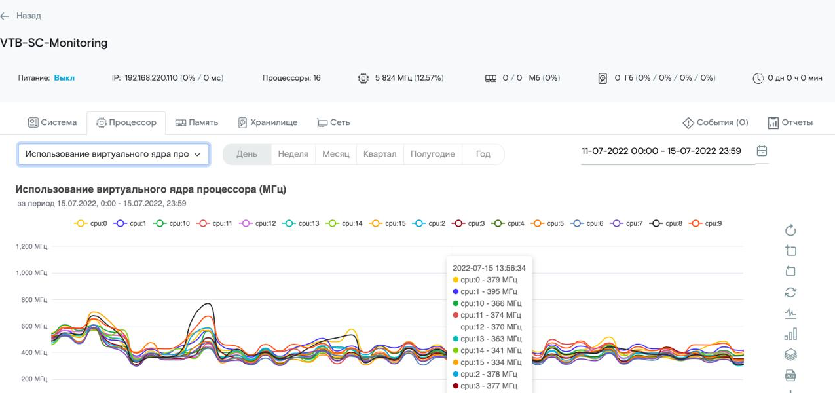Click the stacked layers chart icon
Screen dimensions: 835x393
point(790,354)
